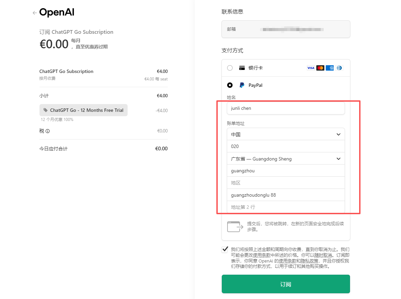The image size is (401, 299).
Task: Select the PayPal radio button
Action: (x=230, y=85)
